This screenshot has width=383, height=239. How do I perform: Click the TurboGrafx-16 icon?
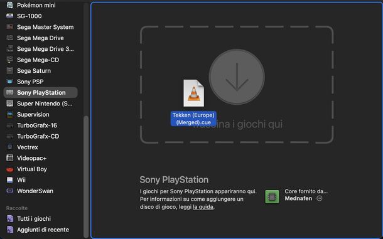click(10, 125)
